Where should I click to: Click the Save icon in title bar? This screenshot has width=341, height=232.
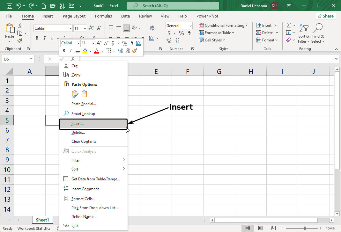(10, 6)
